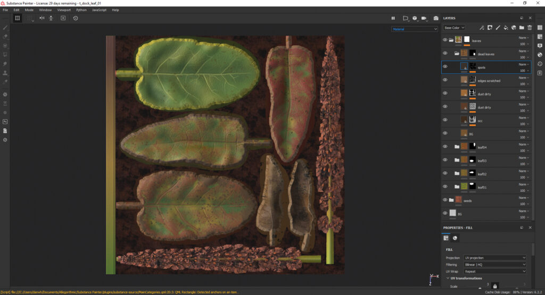Click the paint brush add layer icon
The width and height of the screenshot is (545, 295).
coord(498,28)
